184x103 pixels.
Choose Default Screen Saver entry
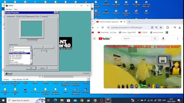tap(16, 64)
